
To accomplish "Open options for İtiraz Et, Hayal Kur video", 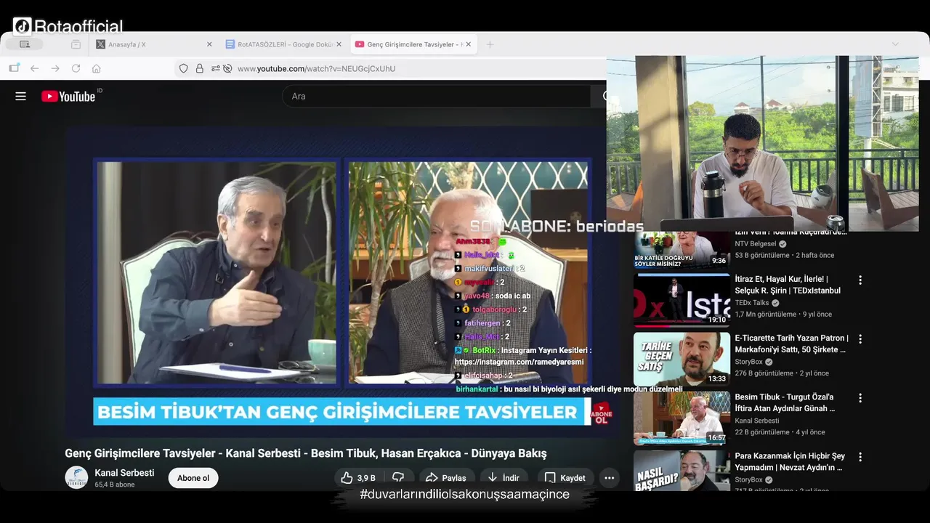I will coord(860,280).
